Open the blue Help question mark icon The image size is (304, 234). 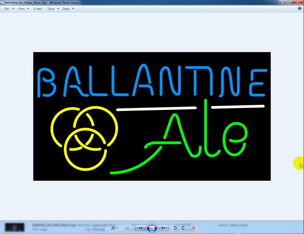pyautogui.click(x=299, y=8)
